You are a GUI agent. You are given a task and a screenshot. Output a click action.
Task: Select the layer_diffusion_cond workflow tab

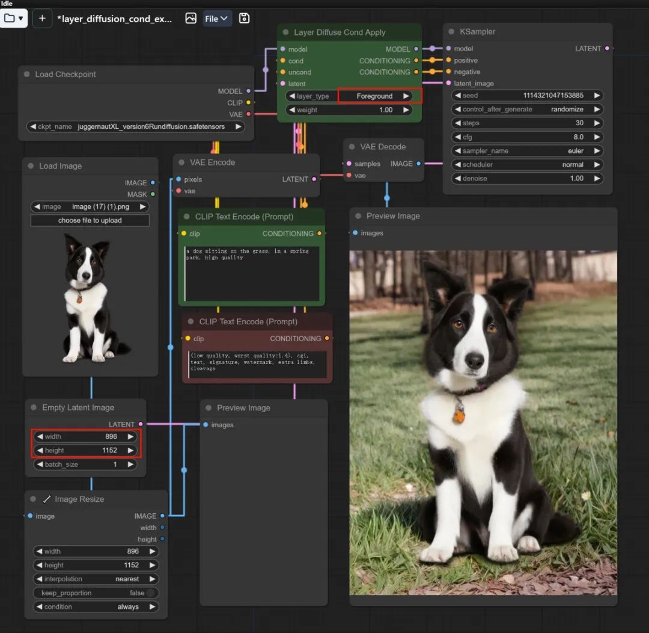(115, 19)
